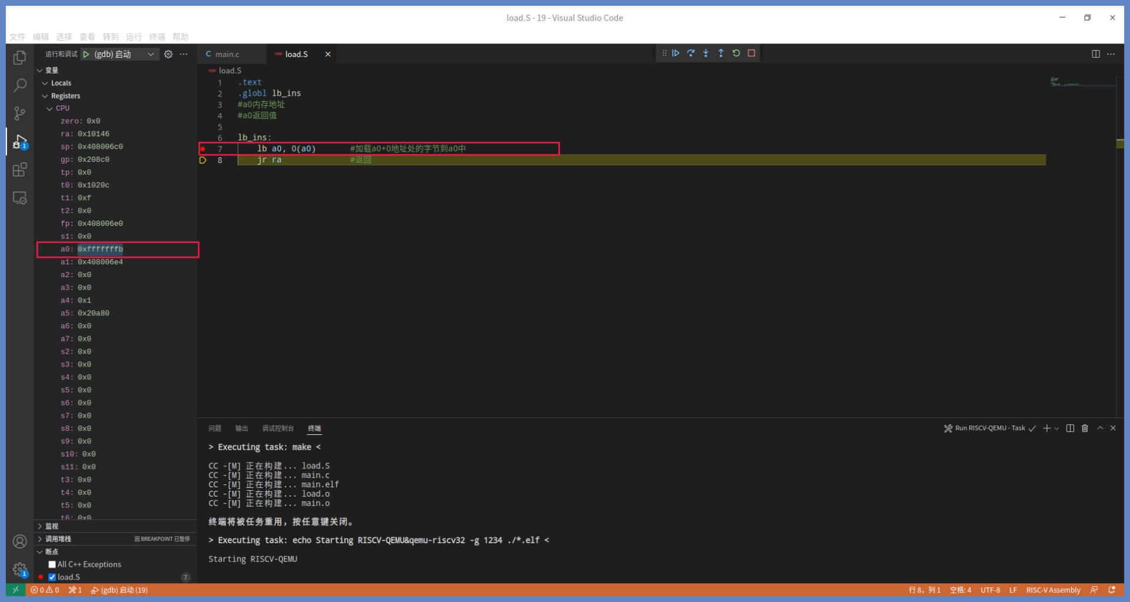This screenshot has height=602, width=1130.
Task: Enable All C++ Exceptions breakpoint
Action: pos(52,564)
